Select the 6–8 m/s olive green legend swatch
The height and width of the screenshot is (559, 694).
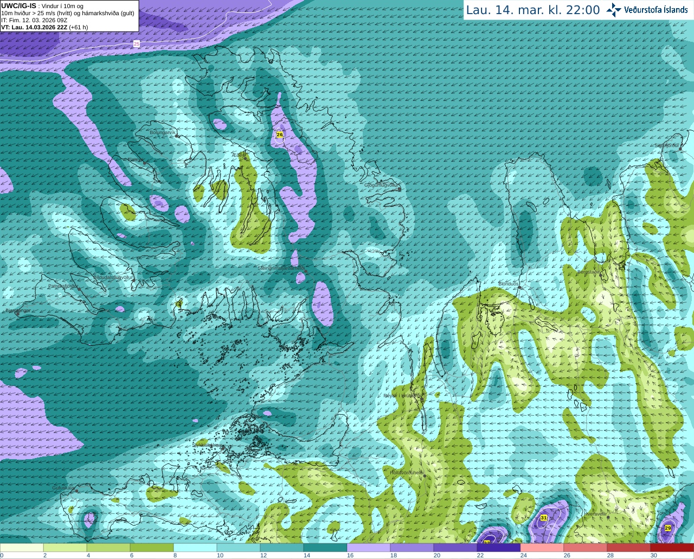point(152,548)
